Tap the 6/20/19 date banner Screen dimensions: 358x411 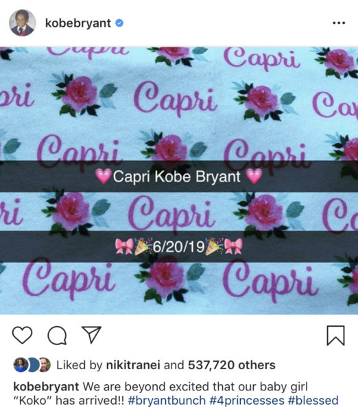(x=179, y=247)
